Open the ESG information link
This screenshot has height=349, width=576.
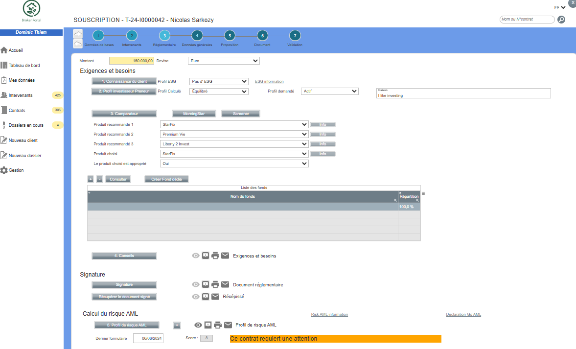tap(269, 81)
